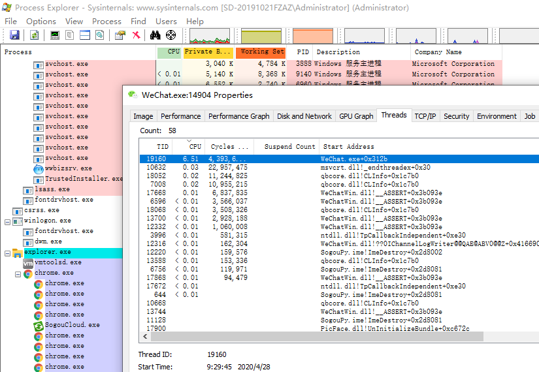Toggle the Show Lower Pane toolbar icon

point(85,35)
